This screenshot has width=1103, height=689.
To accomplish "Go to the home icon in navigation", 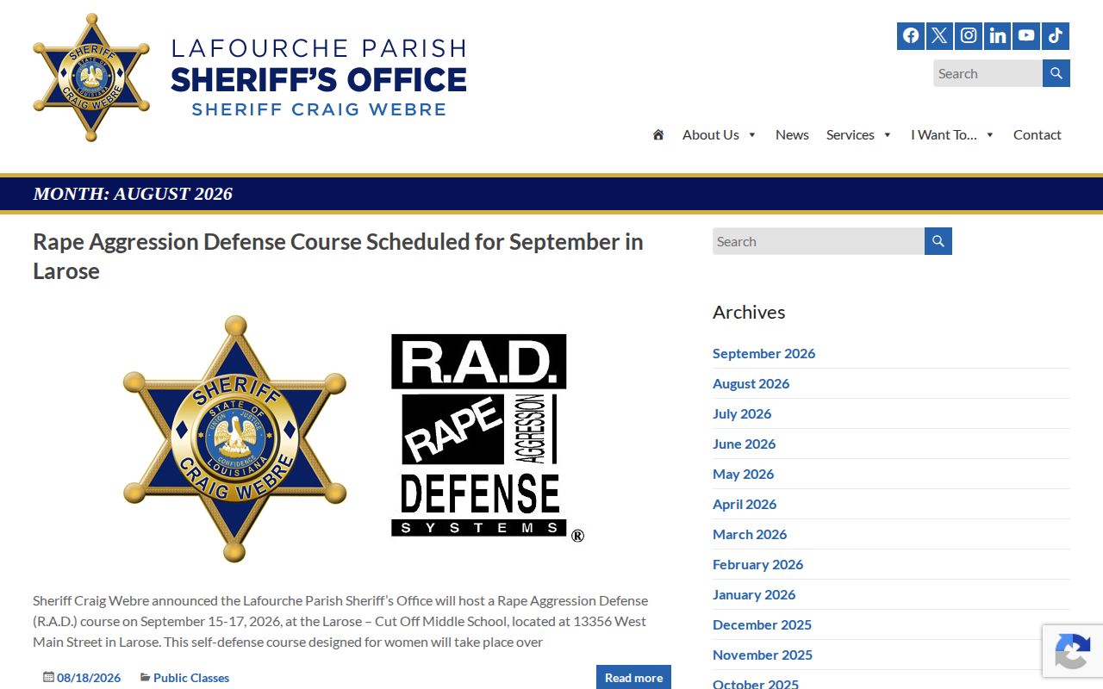I will point(658,134).
